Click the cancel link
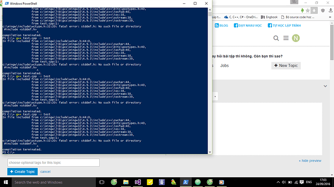The height and width of the screenshot is (187, 334). pos(46,172)
